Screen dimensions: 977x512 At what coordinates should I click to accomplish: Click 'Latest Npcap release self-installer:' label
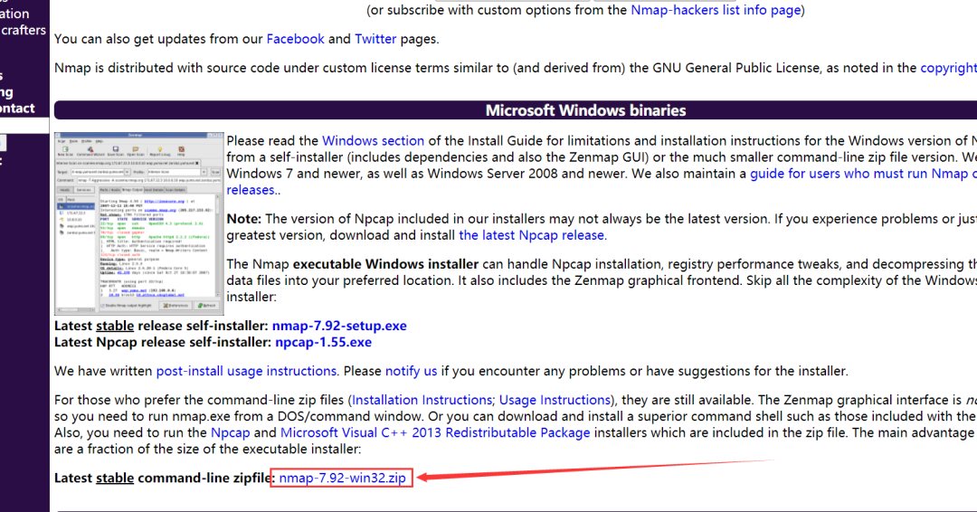[163, 342]
